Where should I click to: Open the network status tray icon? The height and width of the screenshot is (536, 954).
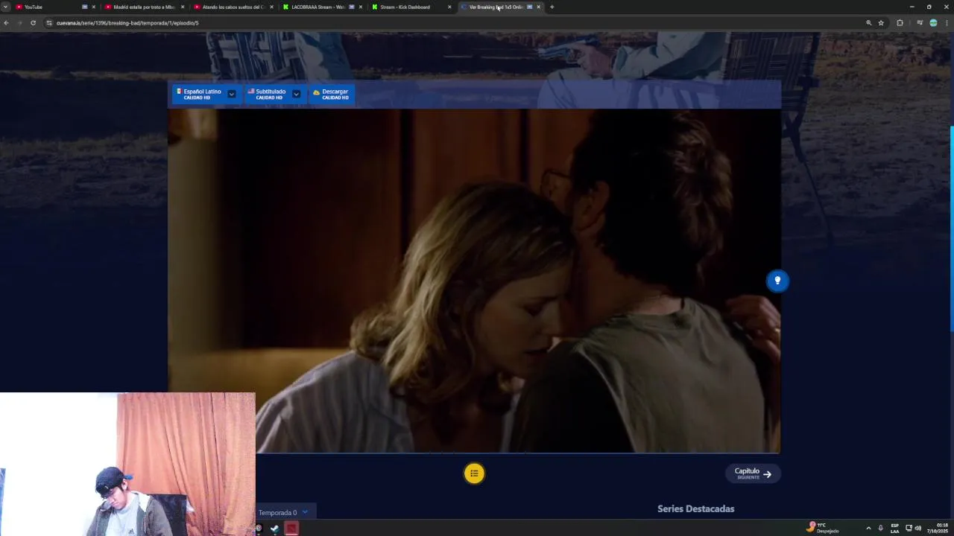click(909, 528)
